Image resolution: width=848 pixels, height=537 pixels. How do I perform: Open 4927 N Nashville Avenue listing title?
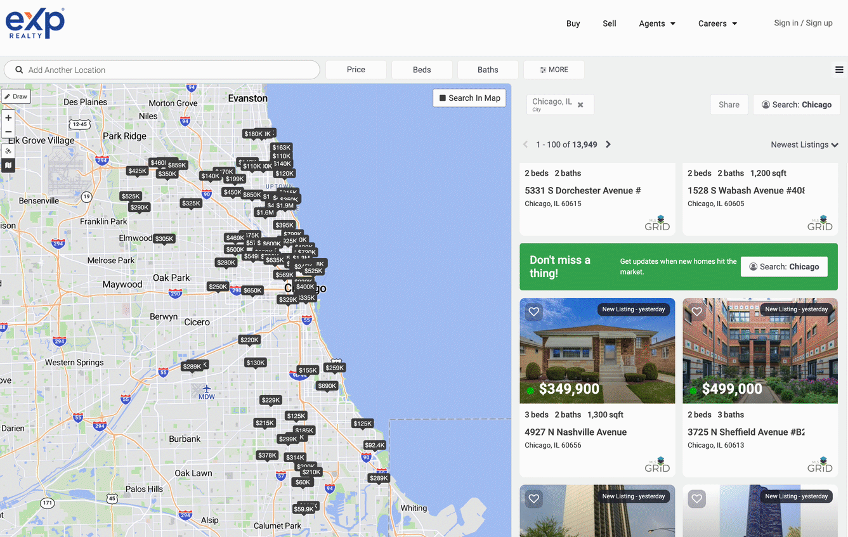click(x=576, y=432)
